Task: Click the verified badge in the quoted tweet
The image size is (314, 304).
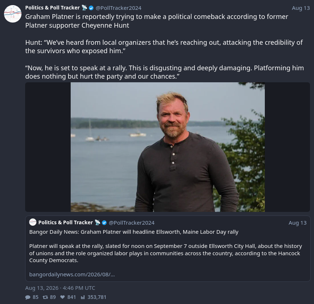Action: pos(104,222)
